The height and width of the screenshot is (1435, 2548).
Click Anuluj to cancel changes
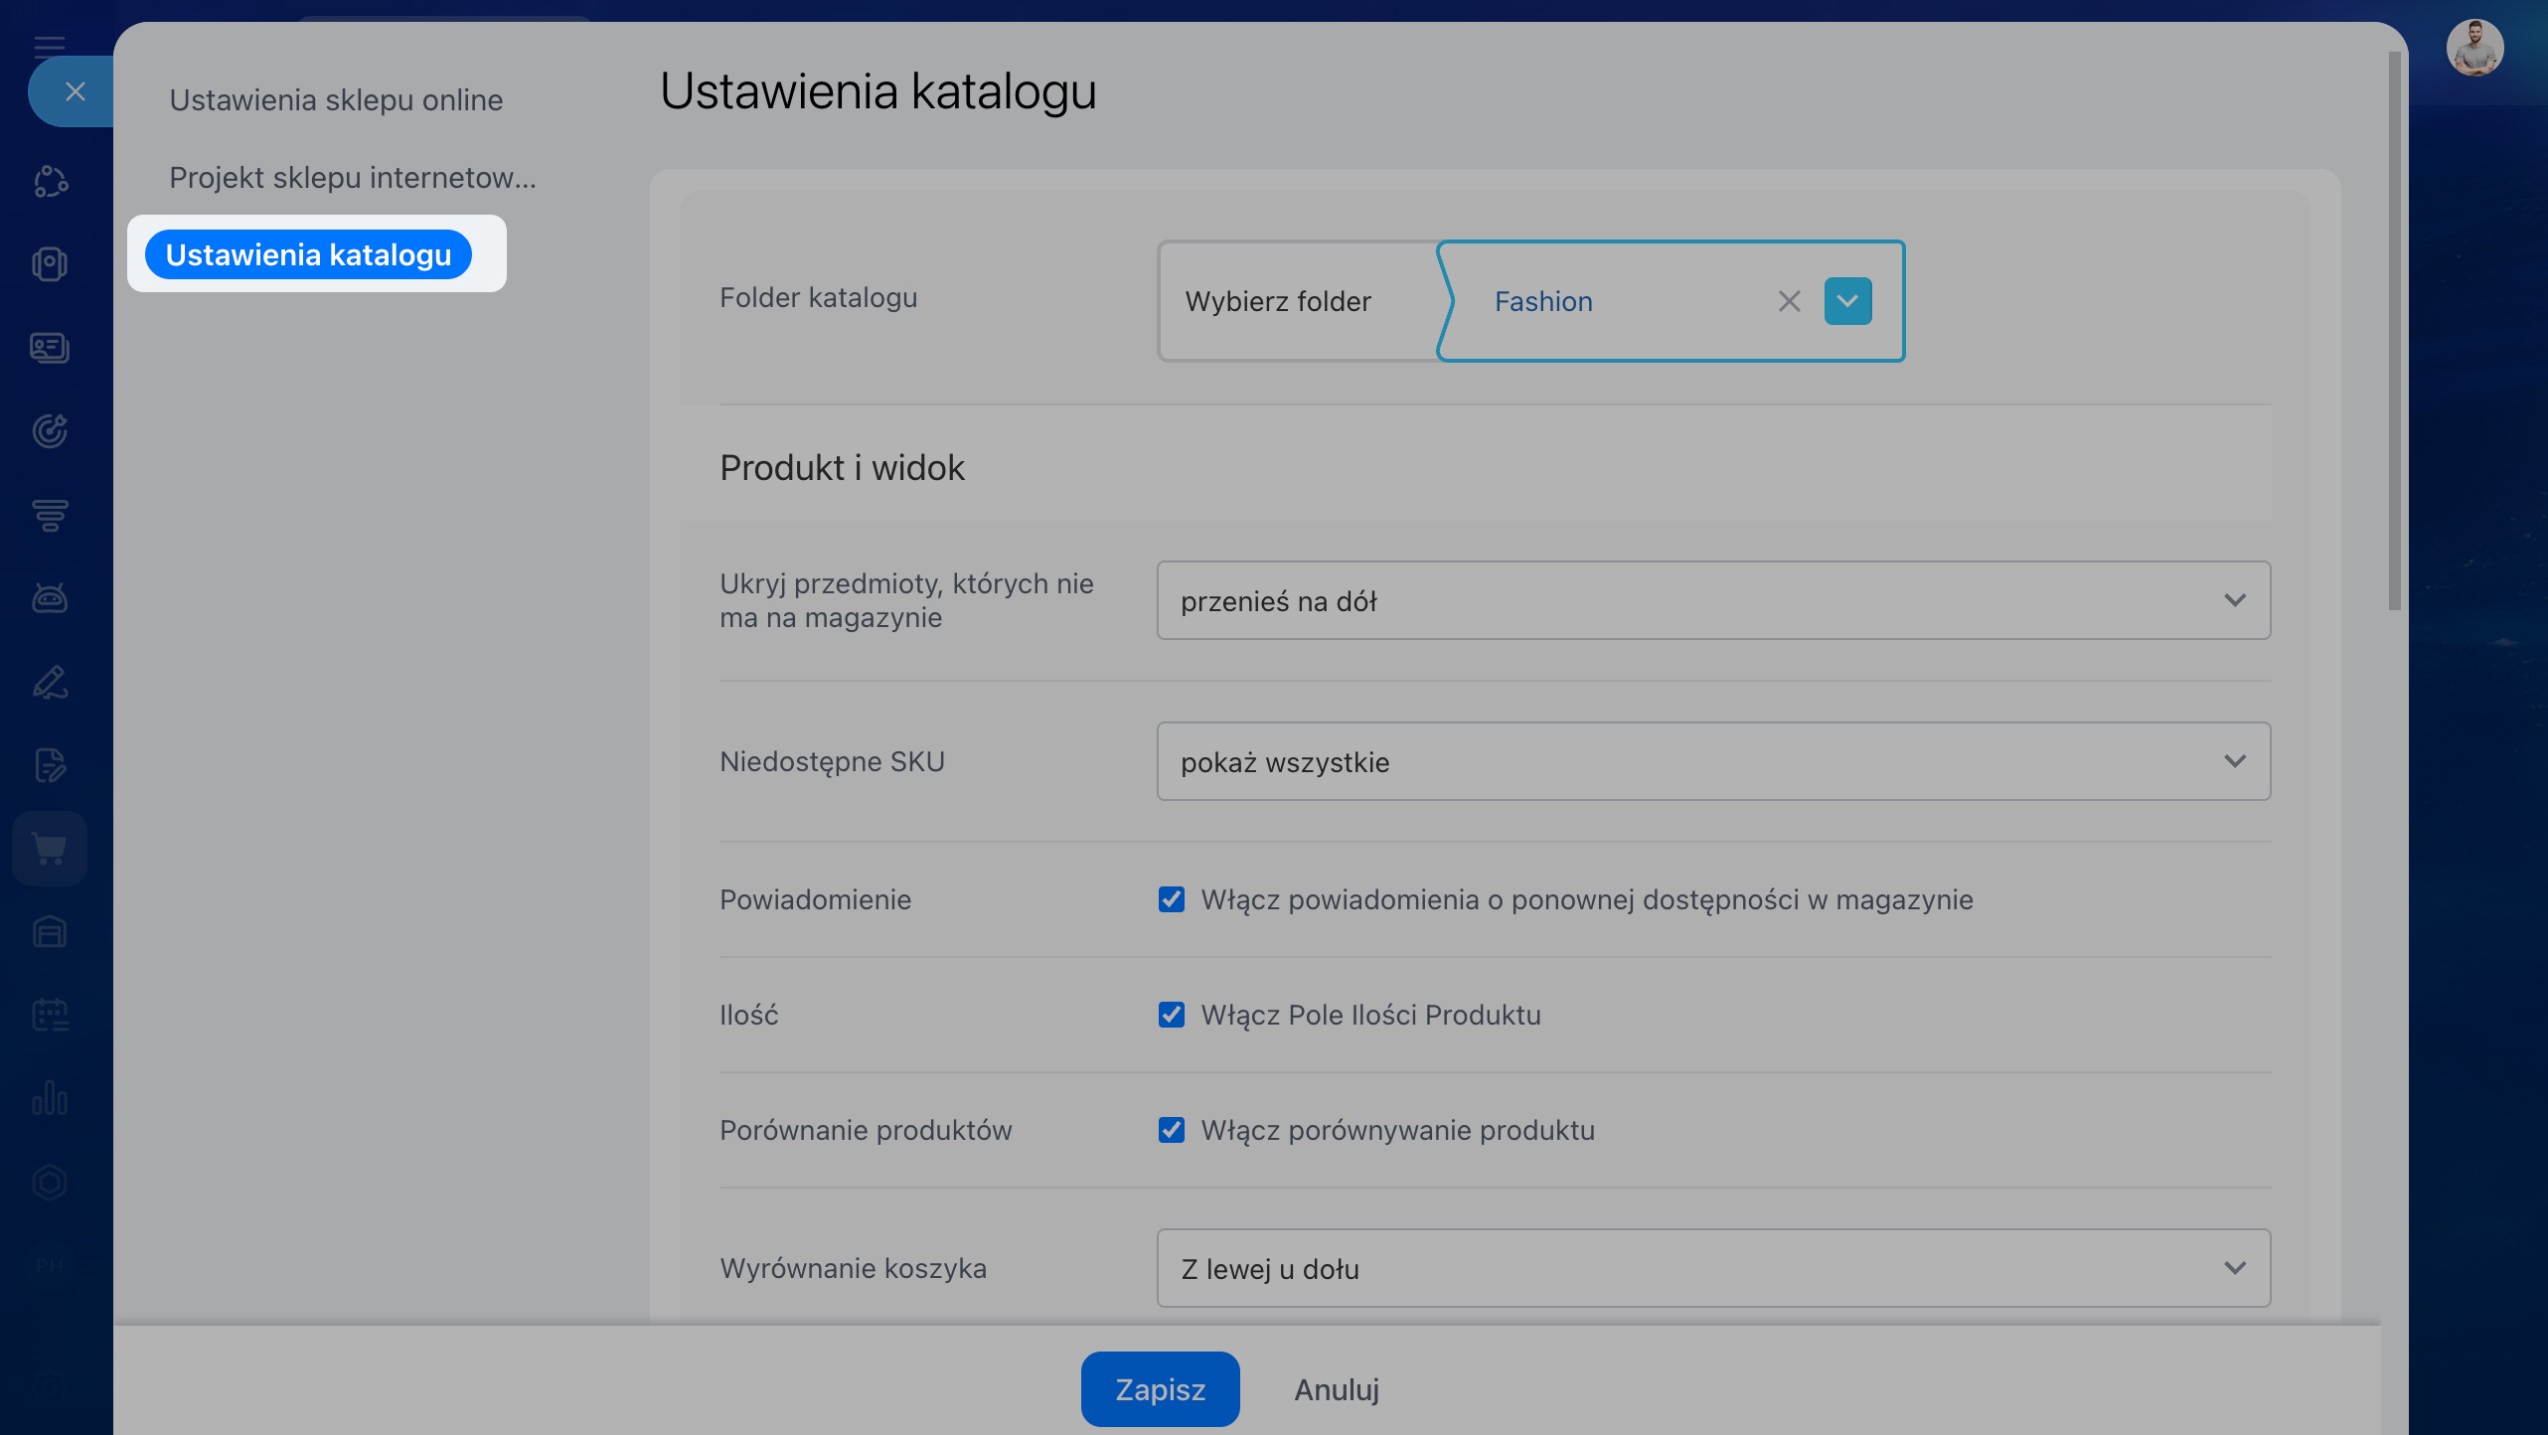click(x=1336, y=1388)
